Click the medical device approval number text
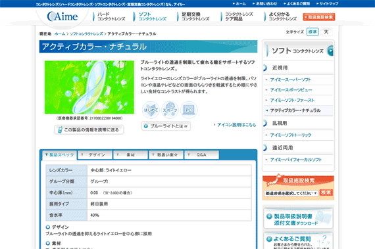The image size is (375, 249). (89, 118)
